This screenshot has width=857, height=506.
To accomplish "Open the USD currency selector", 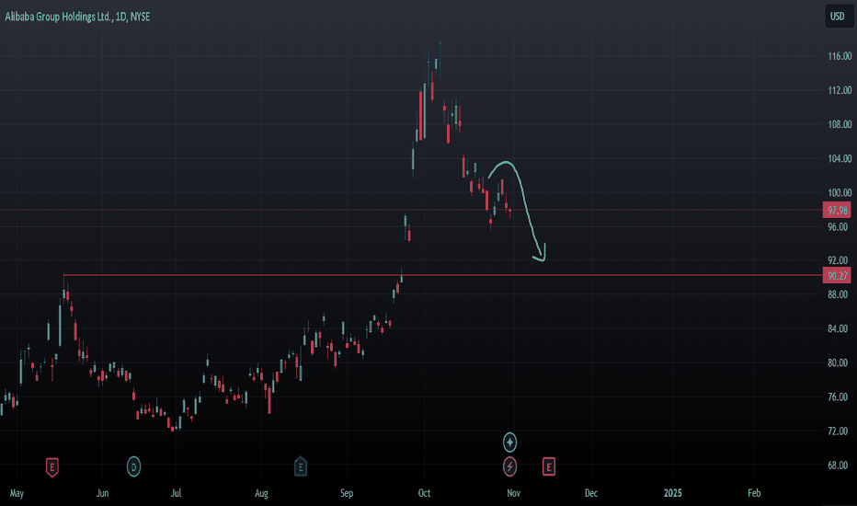I will point(838,17).
